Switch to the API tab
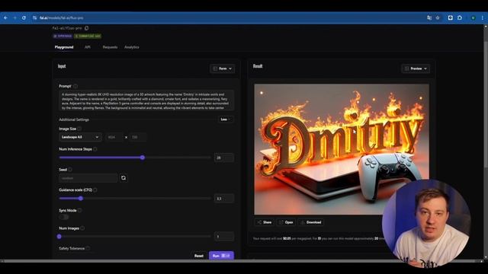 88,47
